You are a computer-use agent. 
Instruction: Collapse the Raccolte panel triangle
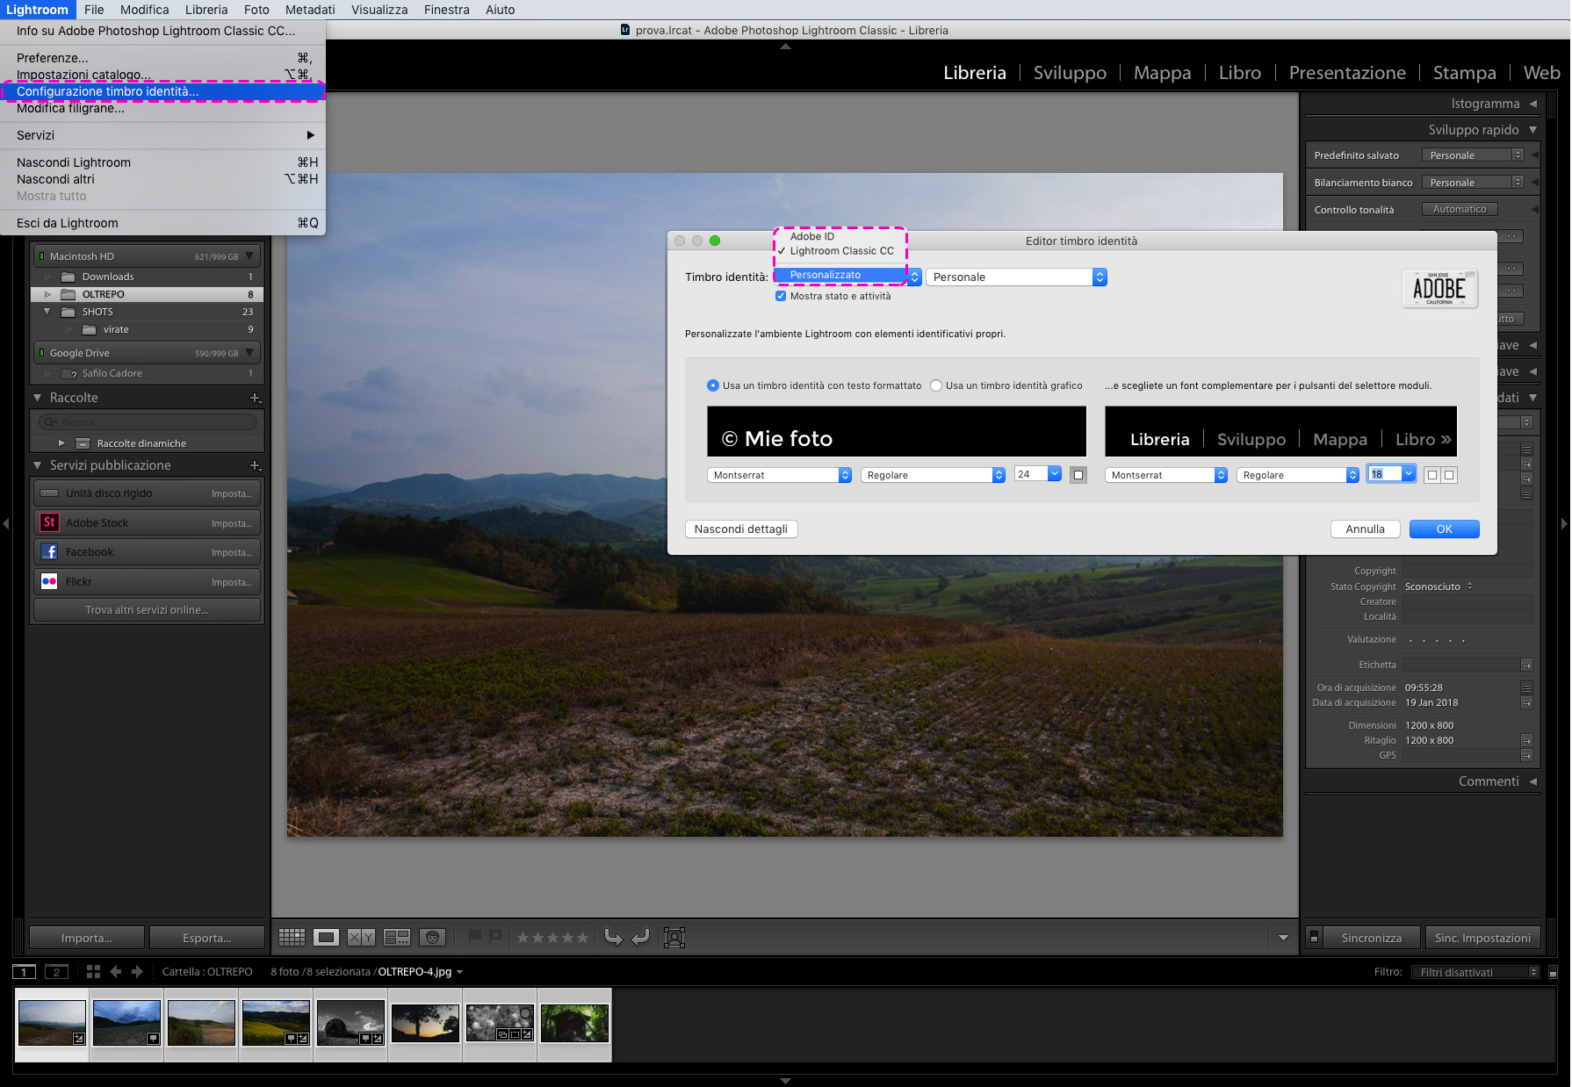tap(38, 398)
